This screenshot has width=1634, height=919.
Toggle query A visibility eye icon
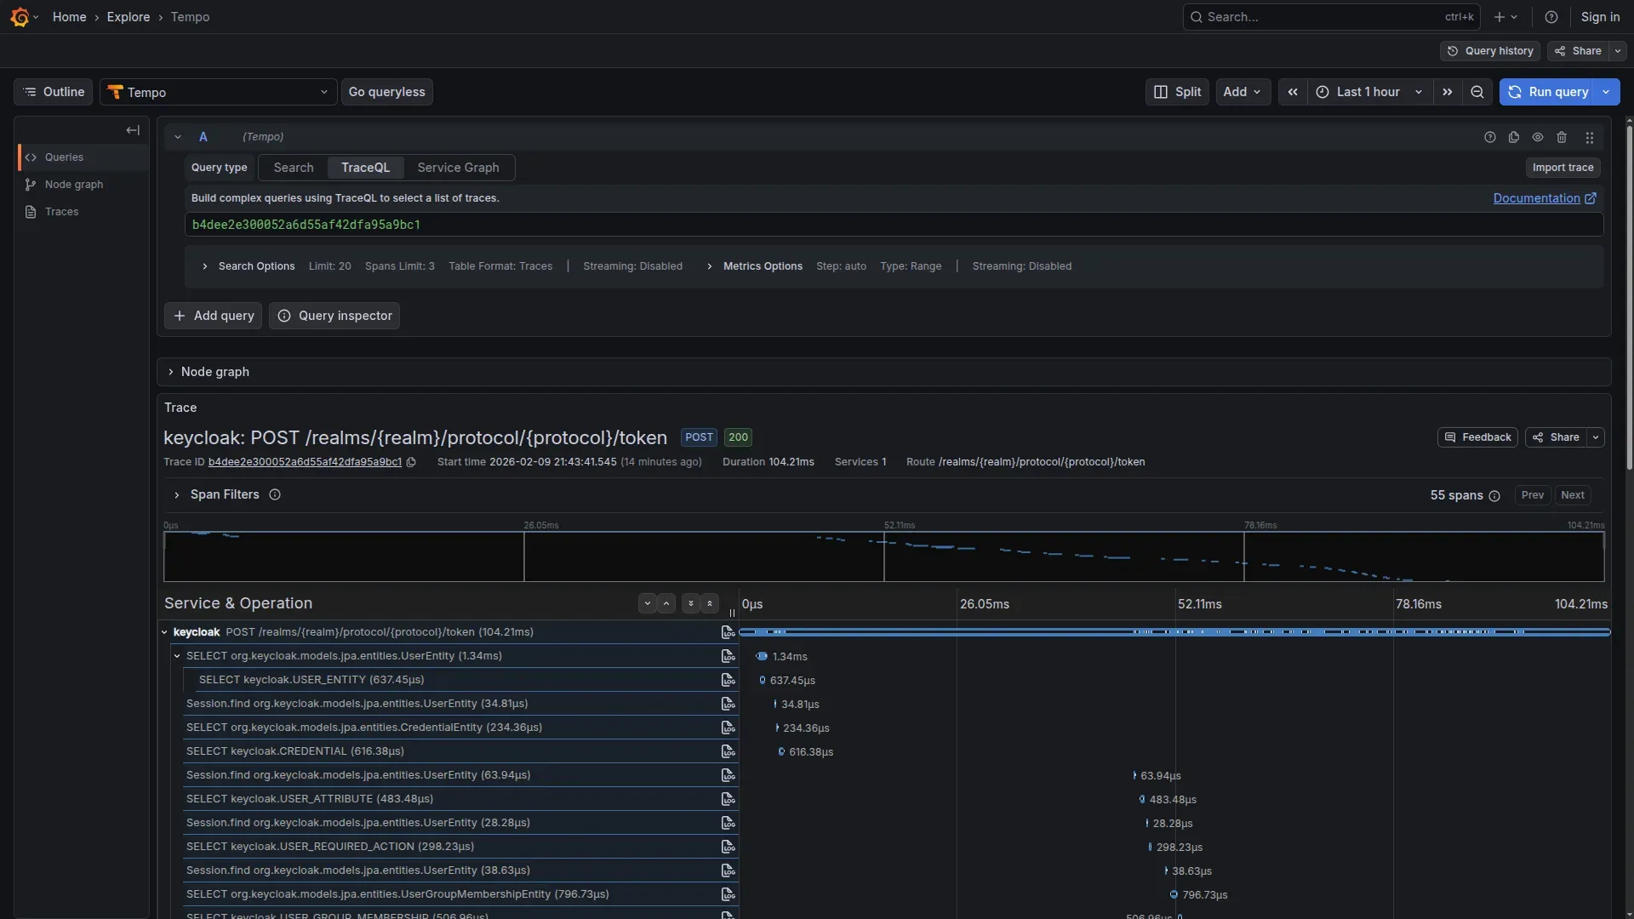[x=1538, y=137]
